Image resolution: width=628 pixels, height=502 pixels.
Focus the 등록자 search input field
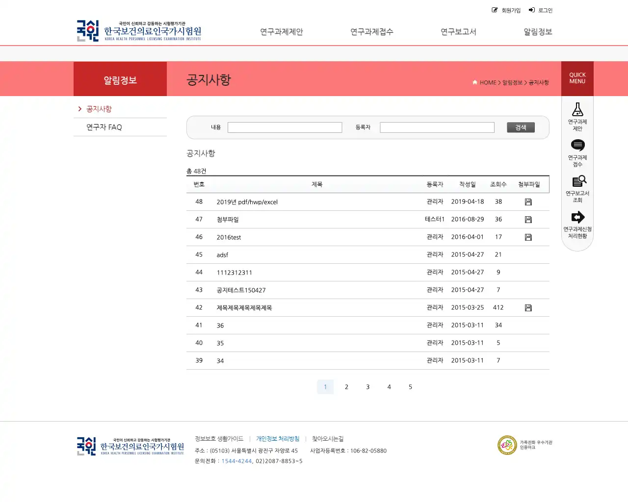pos(437,127)
